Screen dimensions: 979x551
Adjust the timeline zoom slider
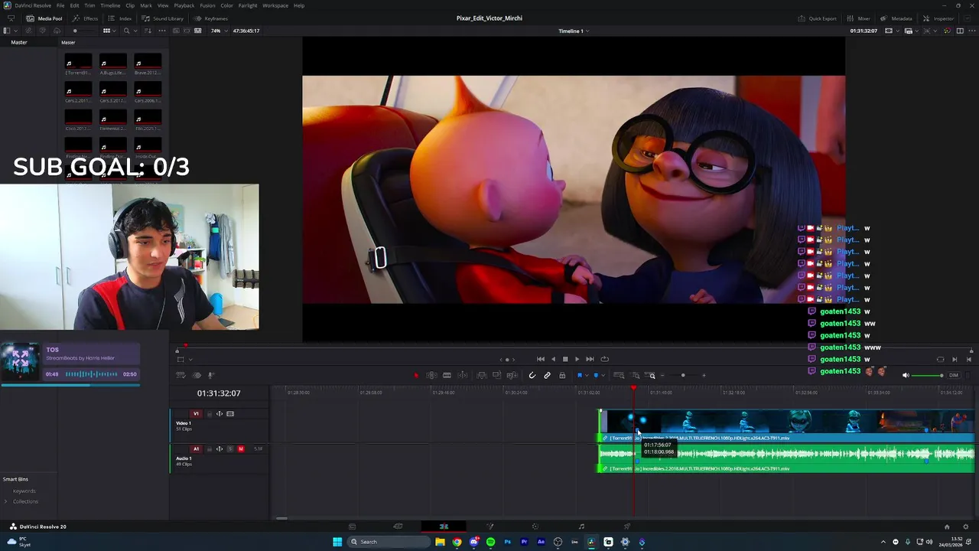[x=683, y=375]
